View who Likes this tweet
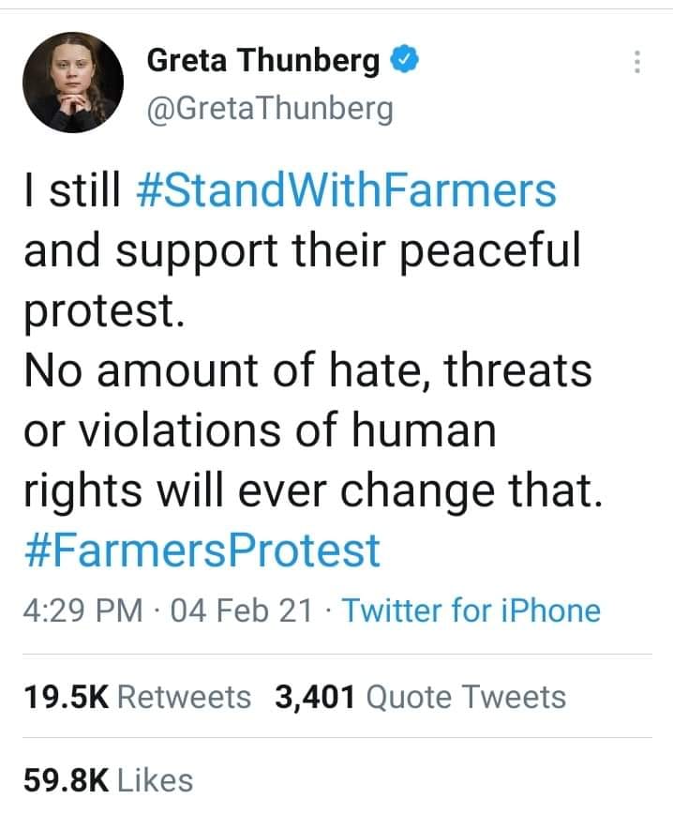This screenshot has width=673, height=814. point(156,779)
